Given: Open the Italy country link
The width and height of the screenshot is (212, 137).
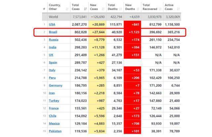Looking at the screenshot, I should click(52, 70).
